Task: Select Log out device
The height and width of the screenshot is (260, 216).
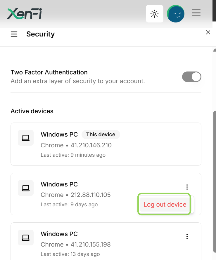Action: (x=165, y=205)
